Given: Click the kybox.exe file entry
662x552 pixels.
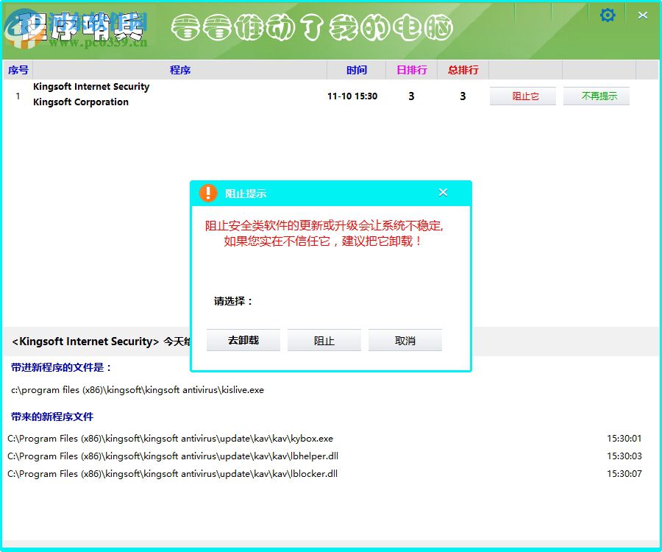Looking at the screenshot, I should coord(173,438).
